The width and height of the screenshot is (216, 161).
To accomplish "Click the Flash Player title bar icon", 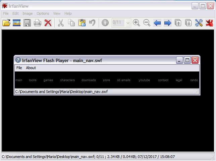I will pyautogui.click(x=18, y=60).
